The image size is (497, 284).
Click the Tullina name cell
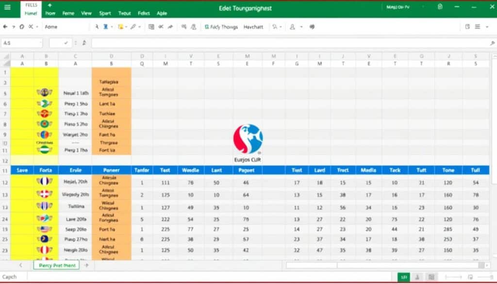(76, 206)
